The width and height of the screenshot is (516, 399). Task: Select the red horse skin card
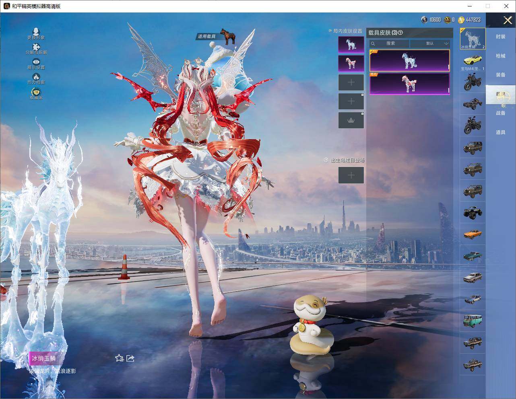tap(409, 84)
